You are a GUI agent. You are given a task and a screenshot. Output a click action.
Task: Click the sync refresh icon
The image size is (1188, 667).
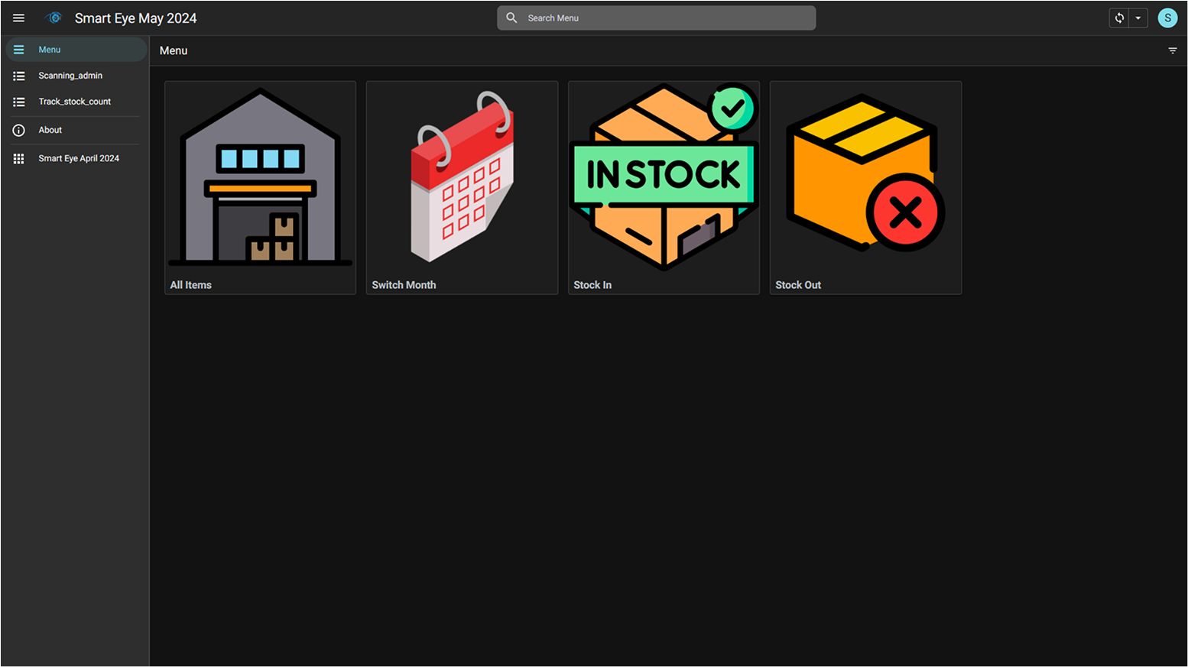1119,18
